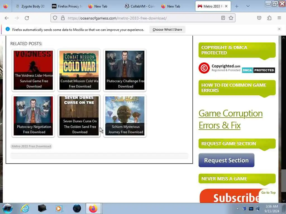Show hidden tray icons arrow
This screenshot has height=214, width=286.
click(237, 209)
